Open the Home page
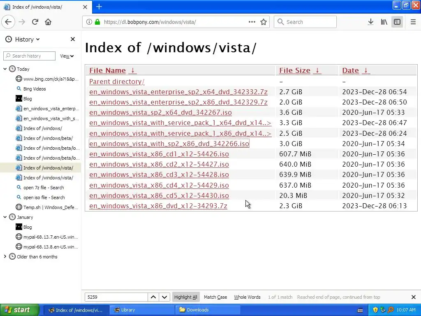The image size is (421, 316). (48, 22)
